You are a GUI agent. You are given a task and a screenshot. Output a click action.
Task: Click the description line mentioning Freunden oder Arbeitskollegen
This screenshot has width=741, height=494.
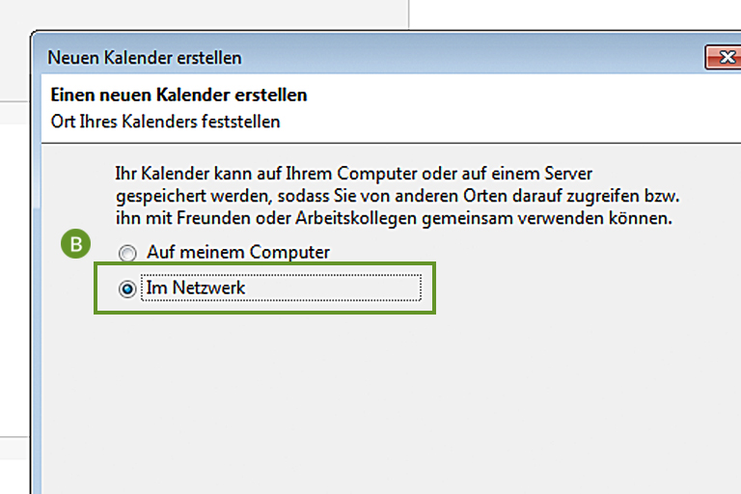click(394, 218)
